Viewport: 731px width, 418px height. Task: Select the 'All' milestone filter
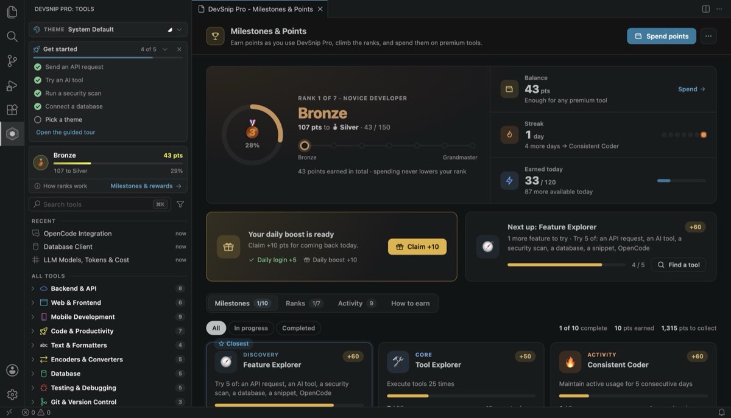click(216, 328)
